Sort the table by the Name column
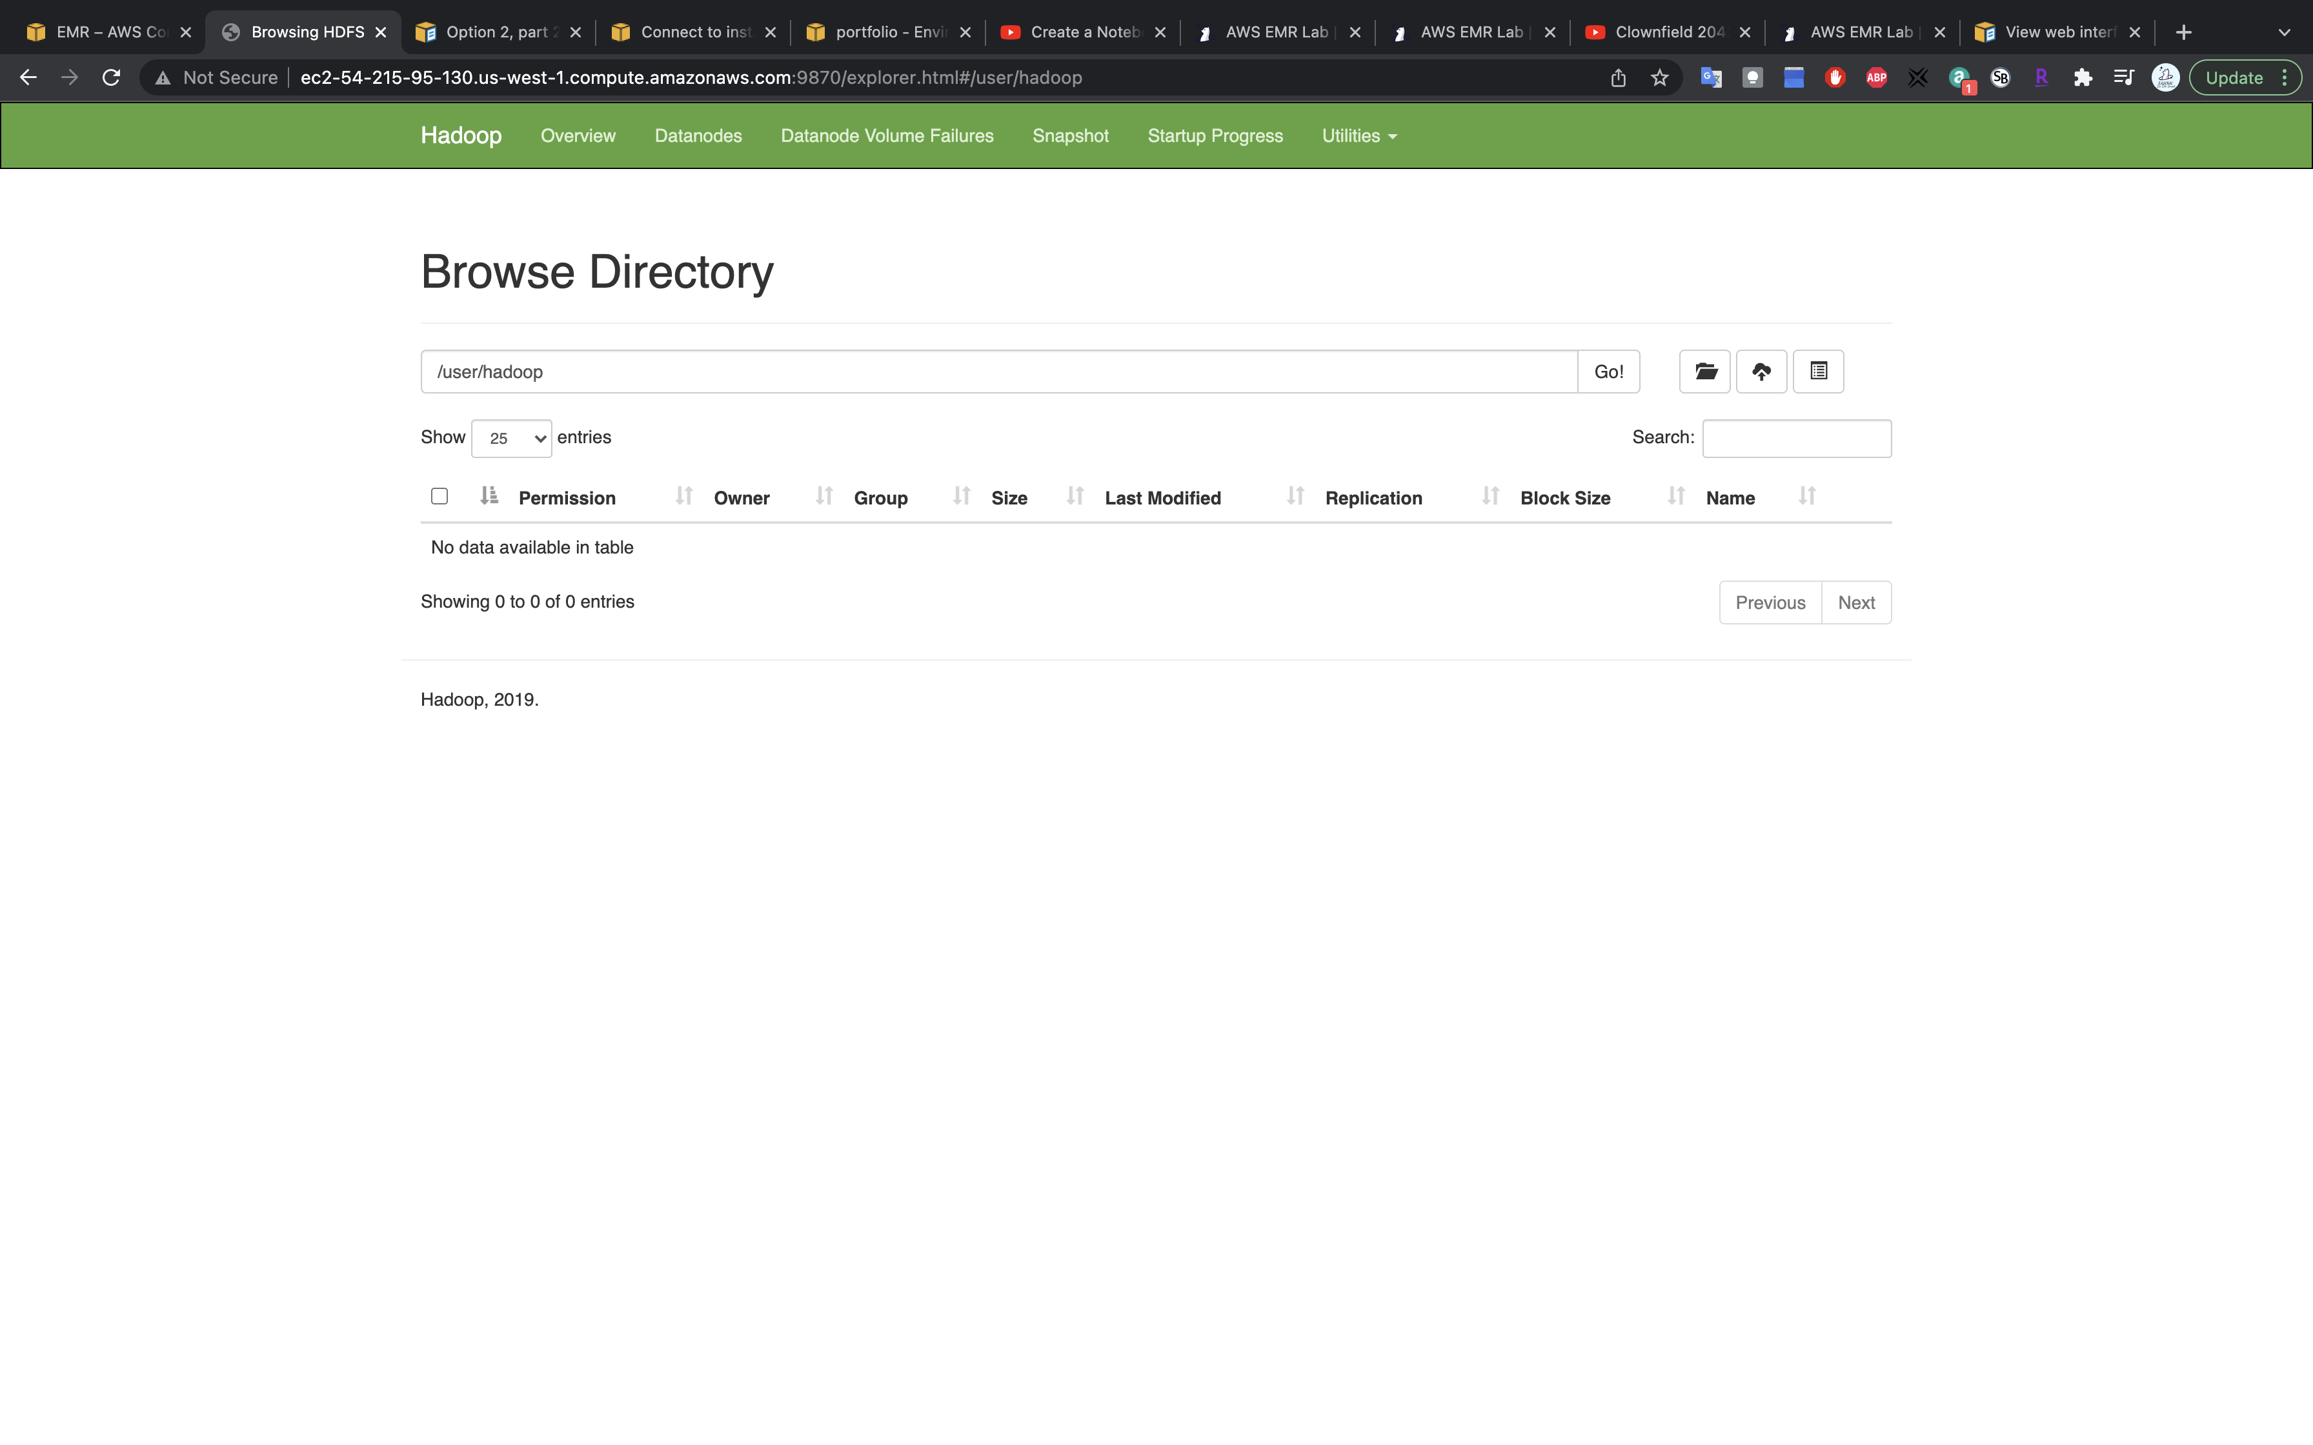The height and width of the screenshot is (1445, 2313). [x=1730, y=498]
